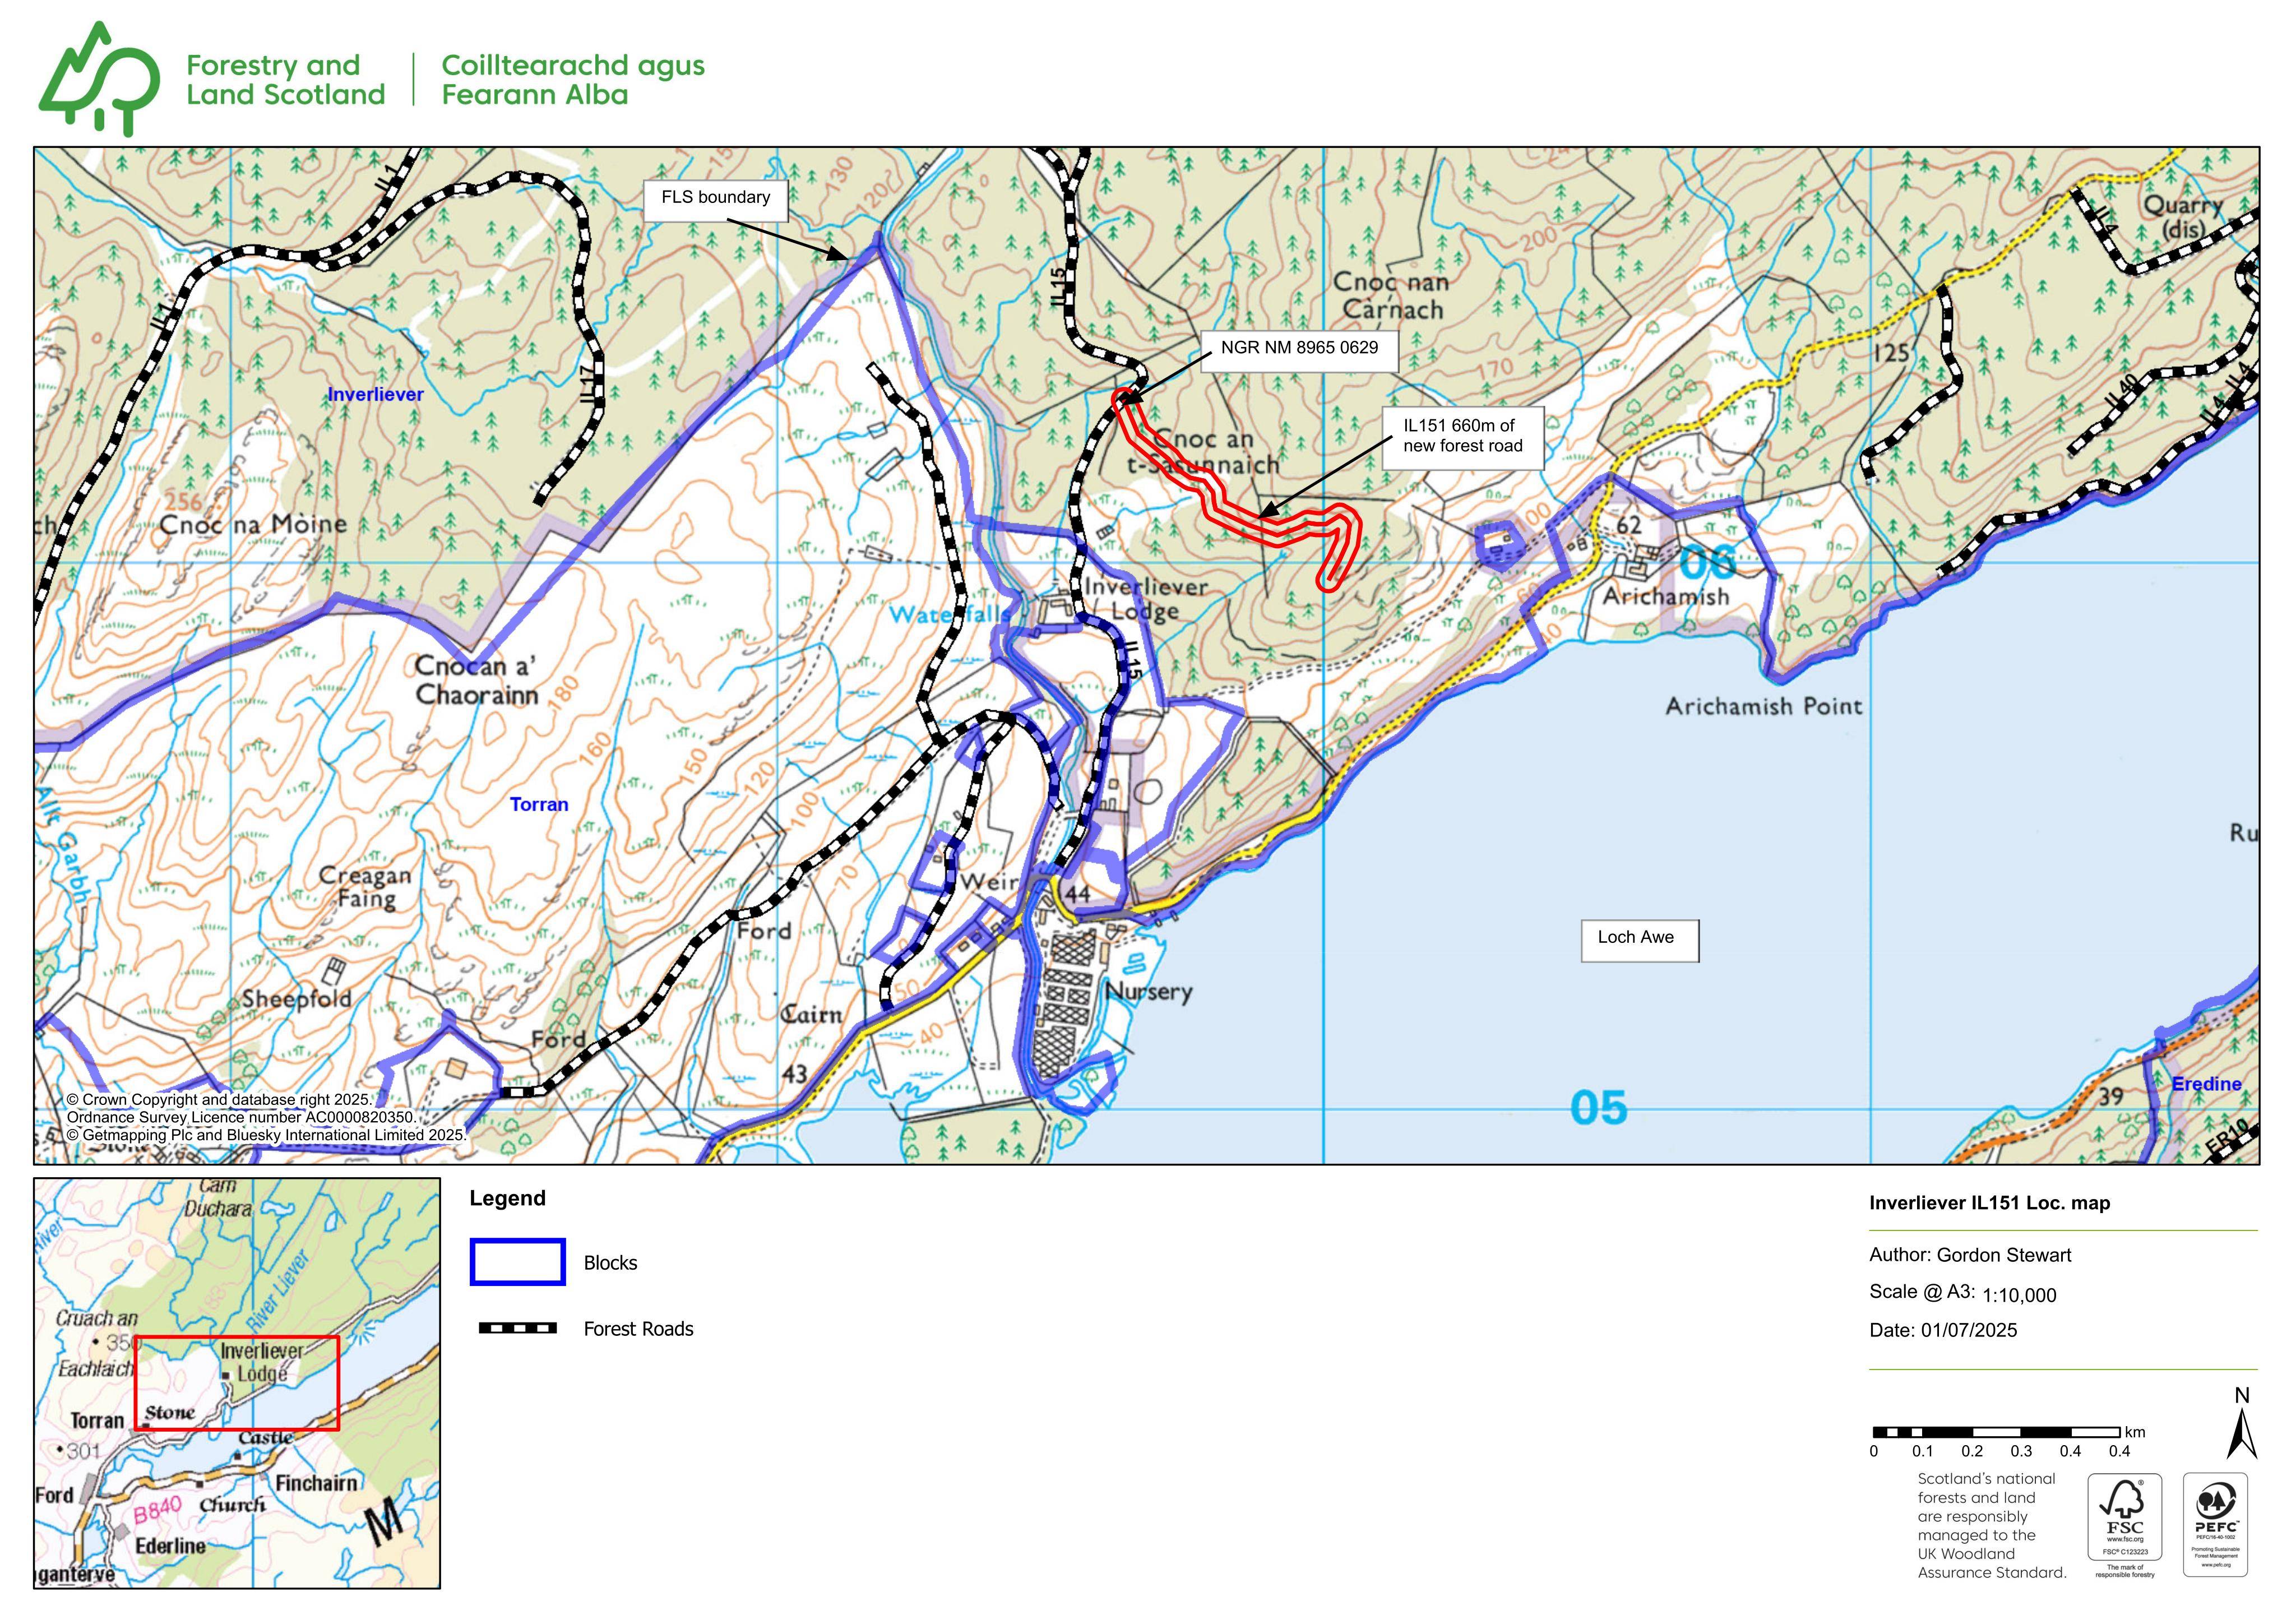Click the 'Quarry (dis)' map label

coord(2183,217)
